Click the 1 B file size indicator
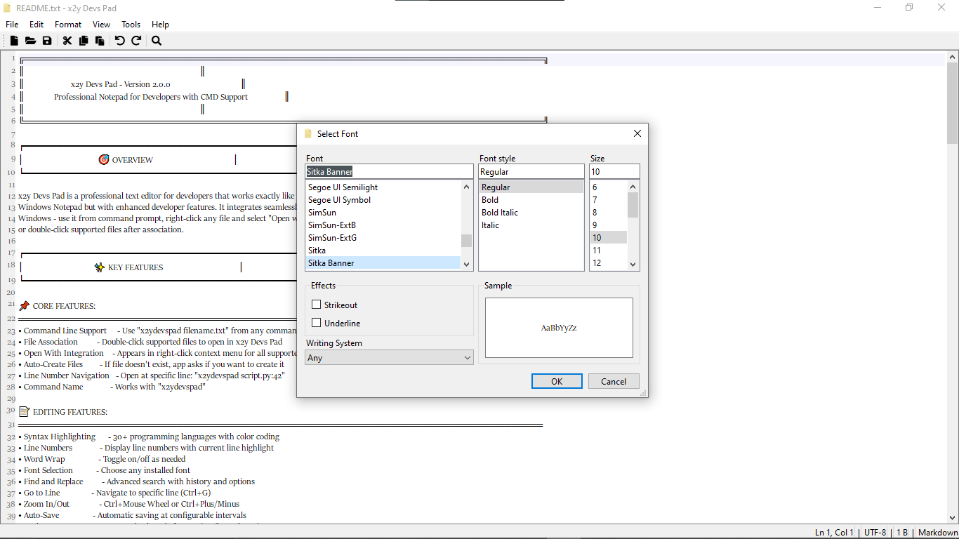 tap(902, 533)
